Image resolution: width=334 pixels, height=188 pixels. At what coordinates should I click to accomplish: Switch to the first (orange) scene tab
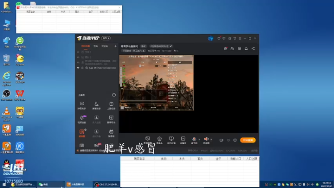coord(86,46)
